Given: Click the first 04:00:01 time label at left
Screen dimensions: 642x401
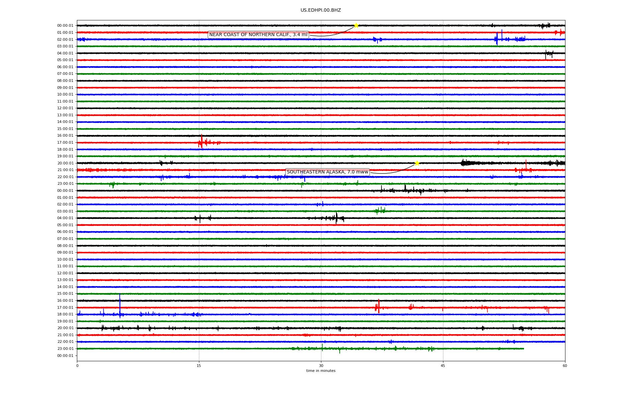Looking at the screenshot, I should tap(65, 53).
